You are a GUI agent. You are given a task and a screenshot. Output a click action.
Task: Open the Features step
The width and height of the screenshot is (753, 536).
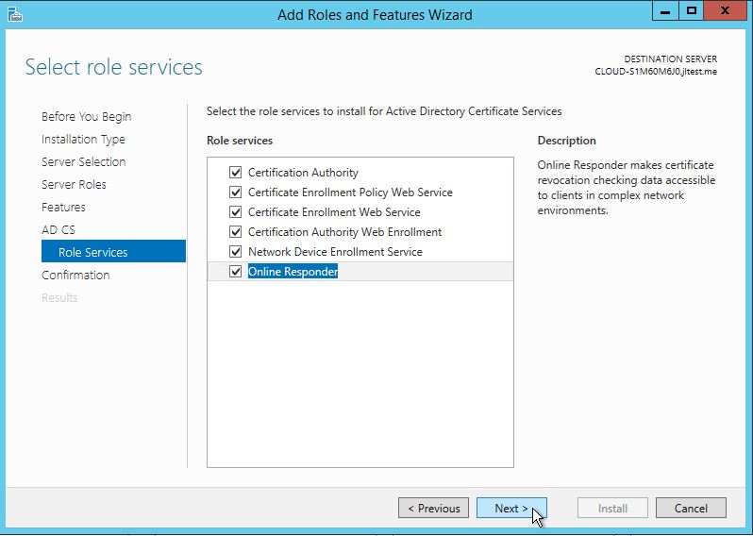63,207
